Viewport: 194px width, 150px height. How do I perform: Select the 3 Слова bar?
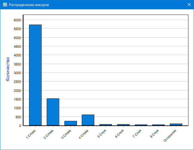(x=70, y=123)
